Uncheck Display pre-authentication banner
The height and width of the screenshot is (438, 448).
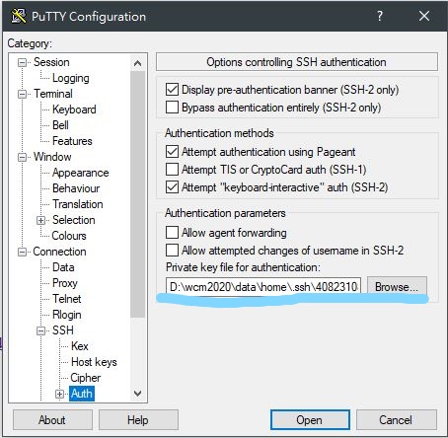172,89
